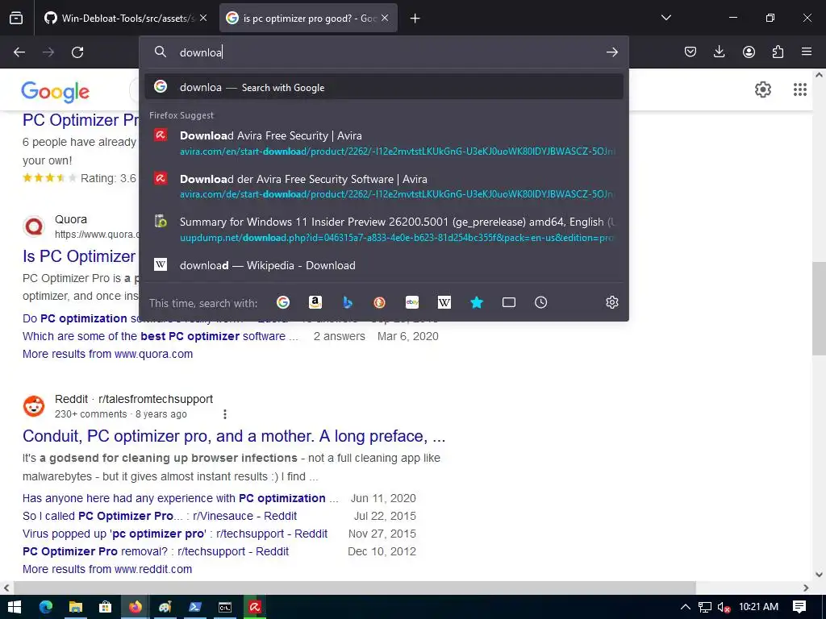Click the Go arrow in address bar
This screenshot has width=826, height=619.
tap(611, 52)
